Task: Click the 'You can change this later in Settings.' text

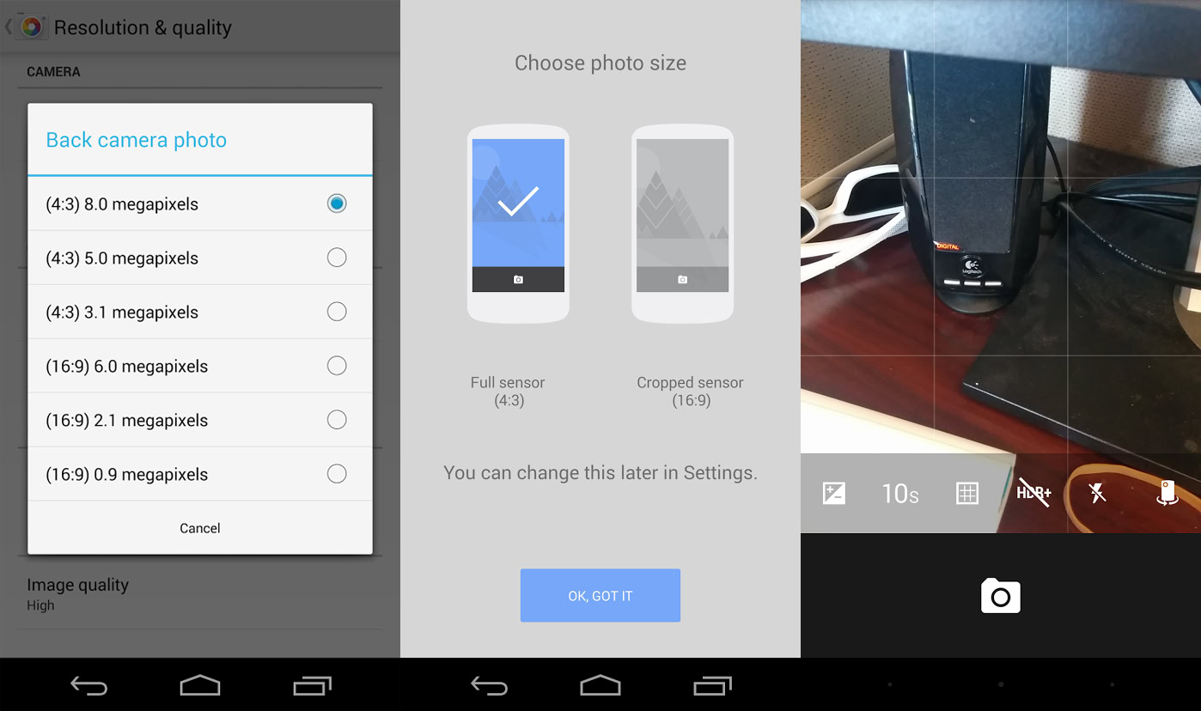Action: [x=600, y=472]
